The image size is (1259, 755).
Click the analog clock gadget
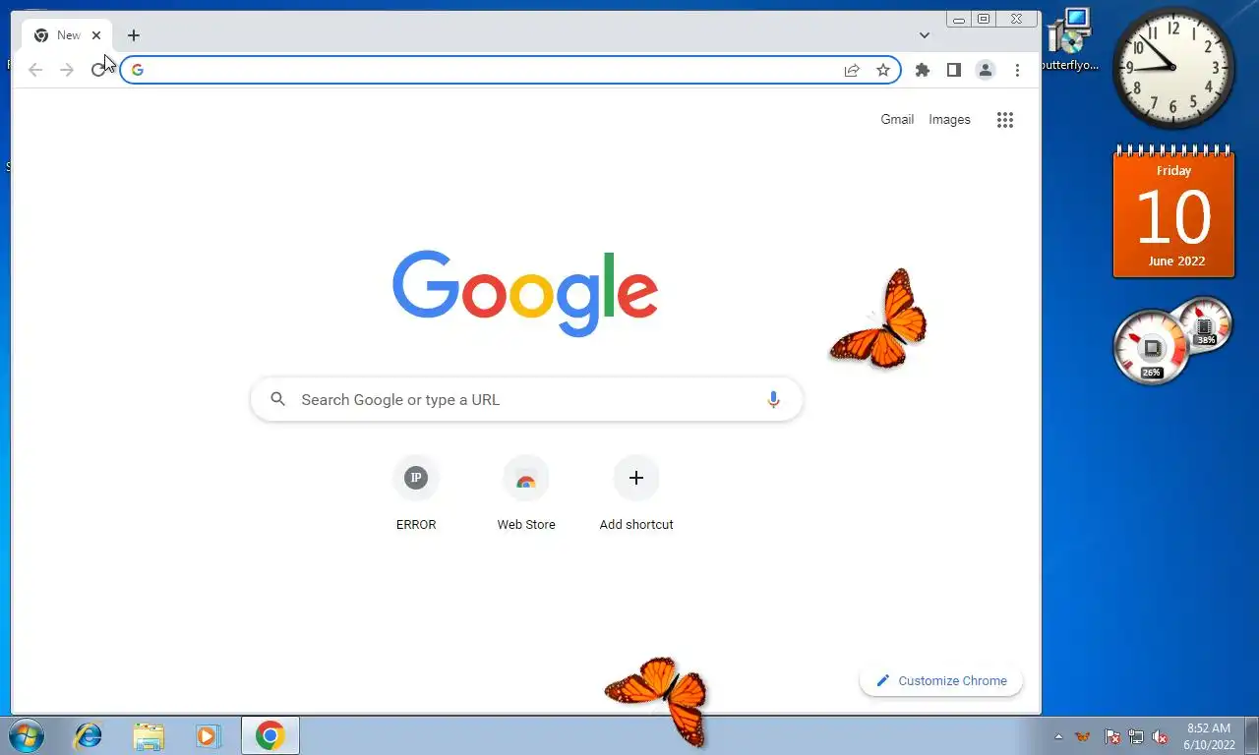tap(1173, 68)
